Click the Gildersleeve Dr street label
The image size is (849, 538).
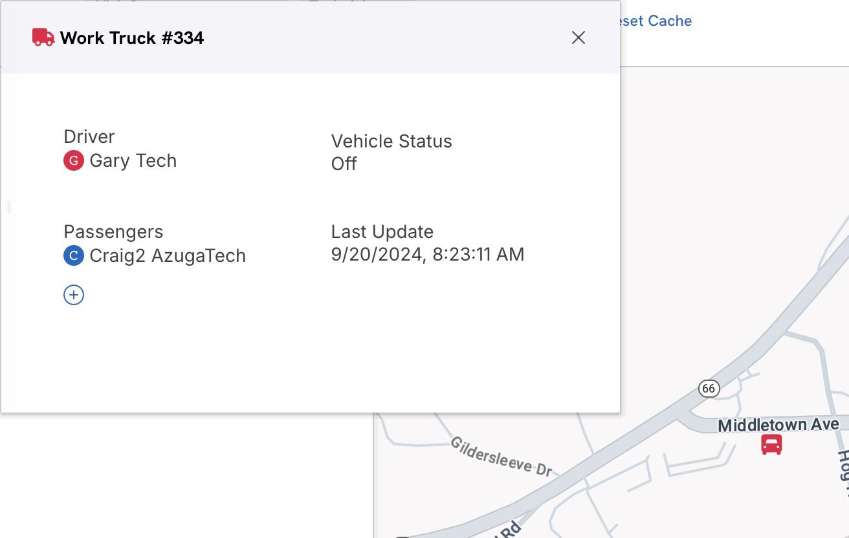502,457
